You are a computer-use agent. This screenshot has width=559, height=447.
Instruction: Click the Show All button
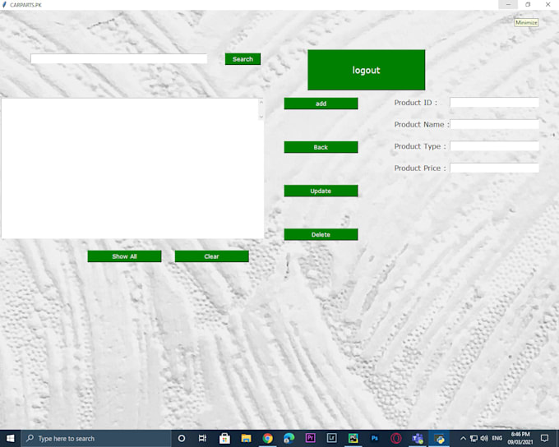[x=124, y=256]
